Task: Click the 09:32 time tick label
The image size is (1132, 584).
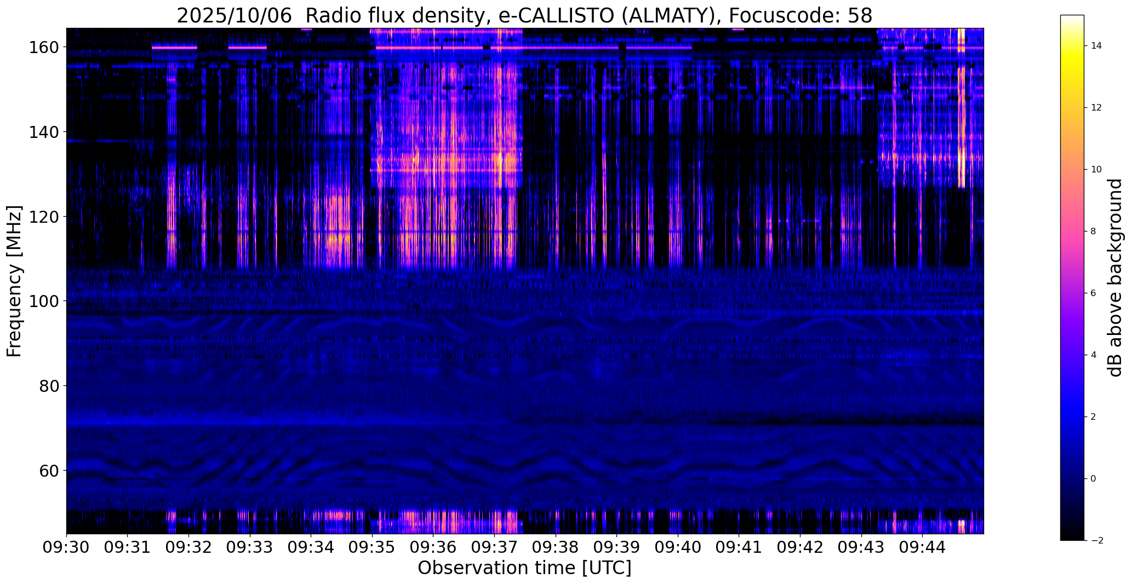Action: coord(189,547)
